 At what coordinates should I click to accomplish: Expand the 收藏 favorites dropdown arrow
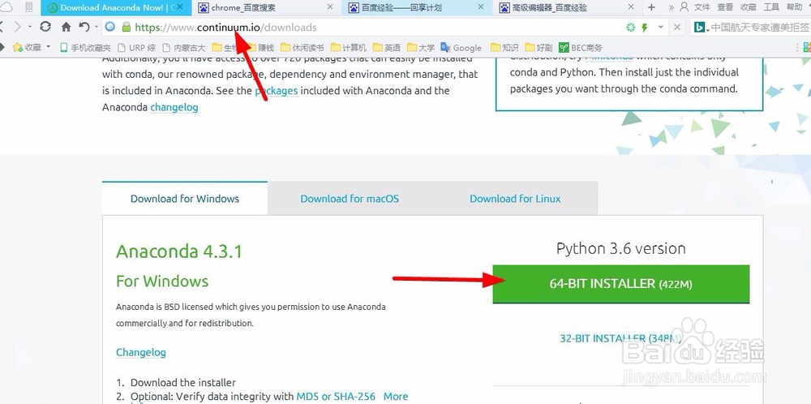(49, 47)
